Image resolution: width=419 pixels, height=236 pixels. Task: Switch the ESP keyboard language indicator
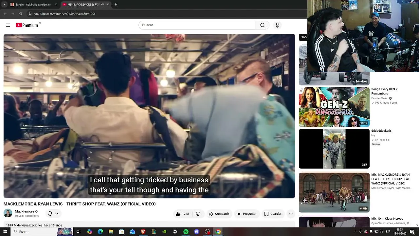388,232
